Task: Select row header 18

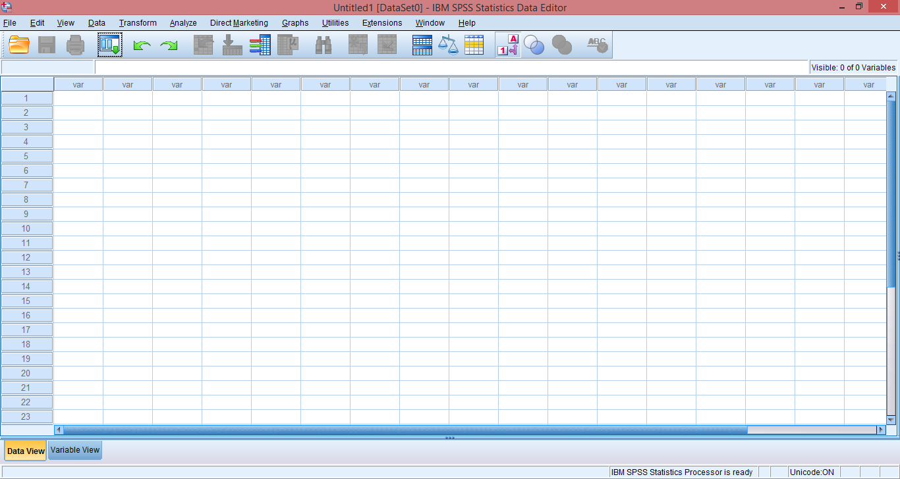Action: point(26,344)
